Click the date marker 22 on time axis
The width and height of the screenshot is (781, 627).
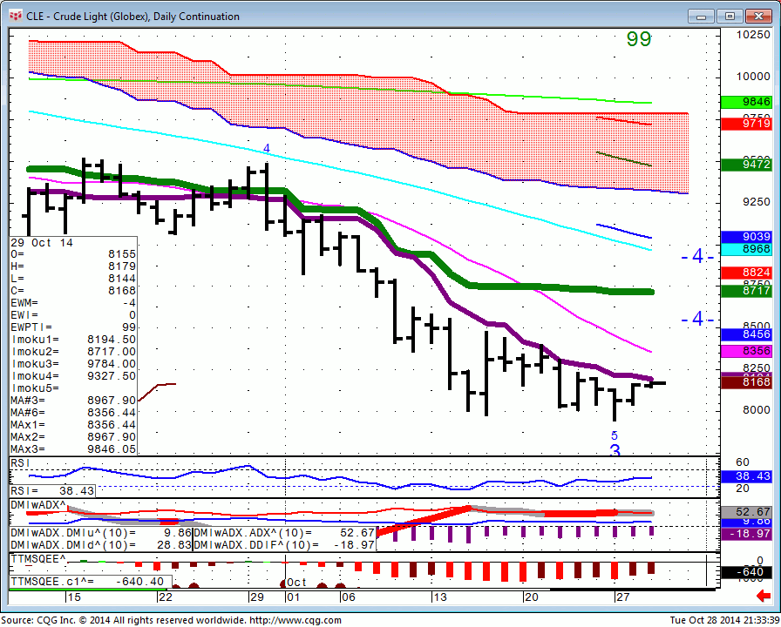pos(165,597)
